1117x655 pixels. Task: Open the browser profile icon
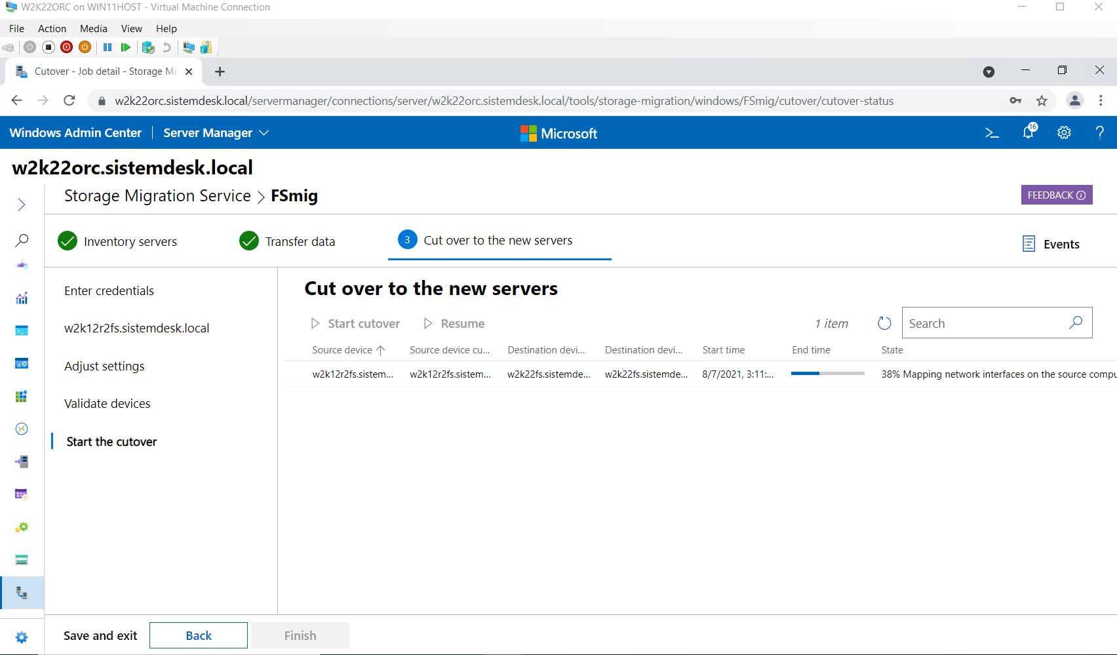click(x=1075, y=101)
